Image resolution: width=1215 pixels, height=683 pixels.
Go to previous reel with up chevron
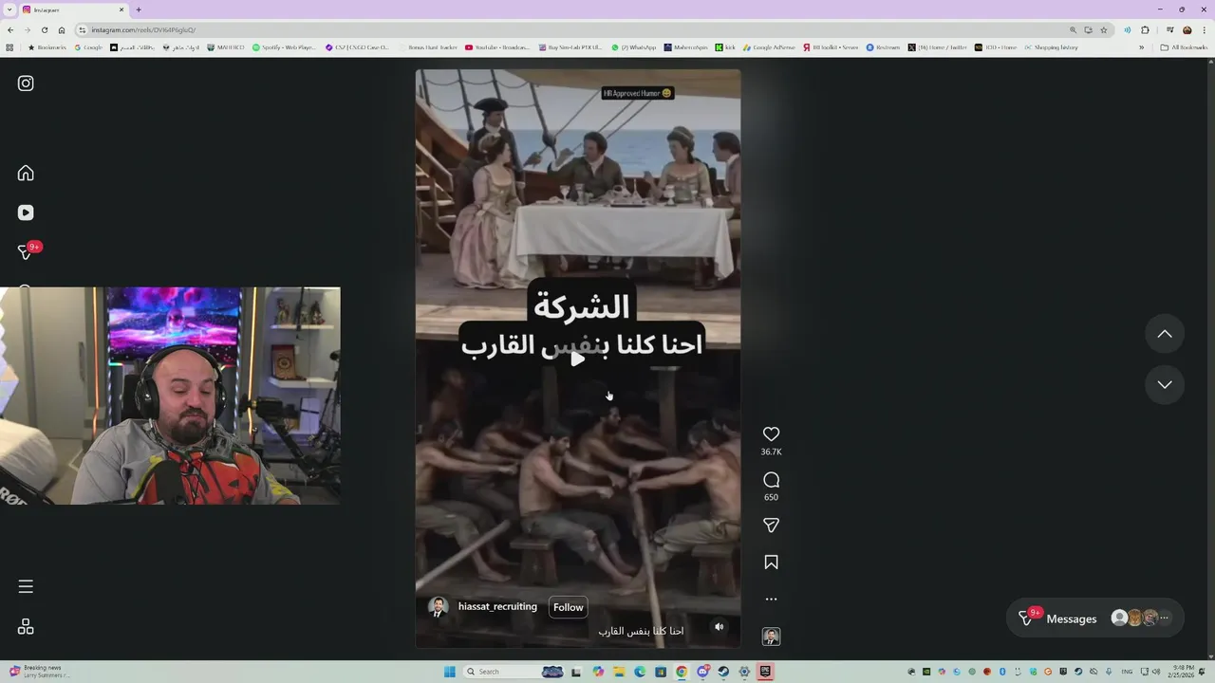coord(1165,334)
